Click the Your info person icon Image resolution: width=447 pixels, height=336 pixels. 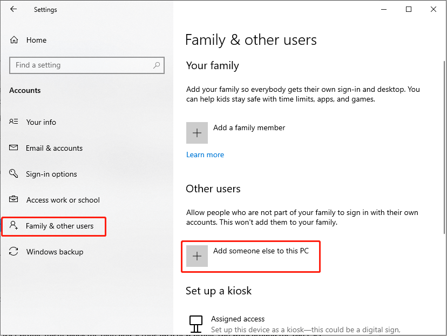tap(13, 122)
